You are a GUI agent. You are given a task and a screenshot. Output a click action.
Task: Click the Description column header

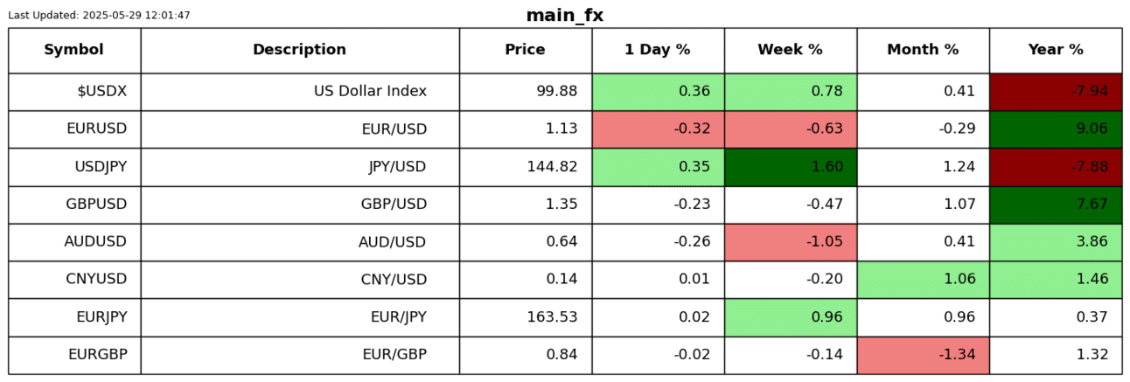pos(299,50)
